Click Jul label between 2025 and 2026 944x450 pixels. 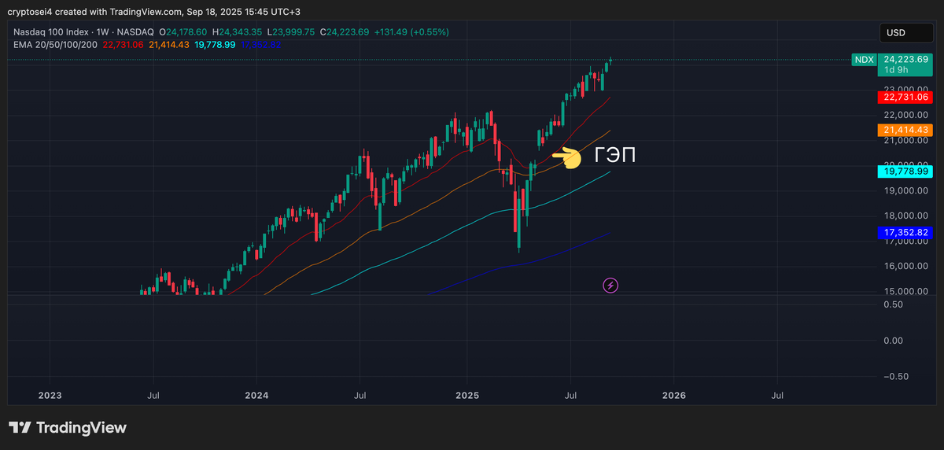point(570,394)
